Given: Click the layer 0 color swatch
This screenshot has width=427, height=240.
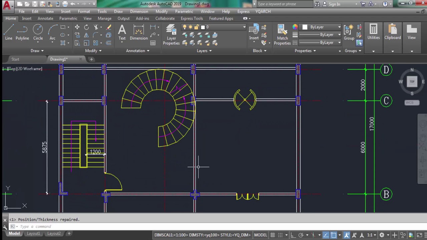Looking at the screenshot, I should (203, 27).
